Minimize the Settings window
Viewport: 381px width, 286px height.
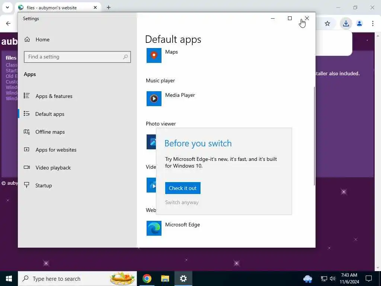tap(273, 19)
